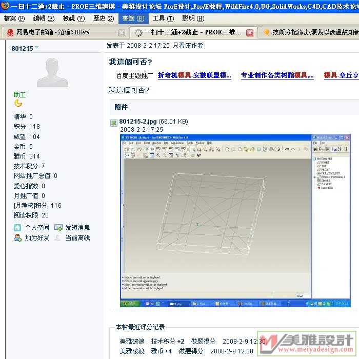359x359 pixels.
Task: Click the loading spinner icon on active tab
Action: 138,32
